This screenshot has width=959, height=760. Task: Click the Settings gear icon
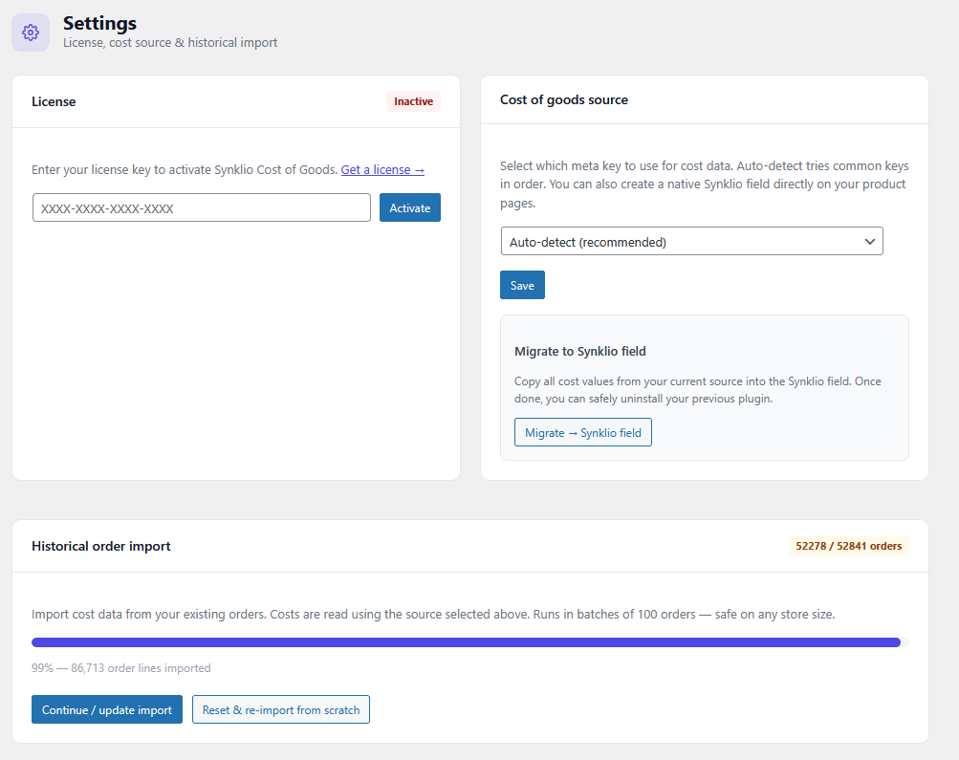31,33
